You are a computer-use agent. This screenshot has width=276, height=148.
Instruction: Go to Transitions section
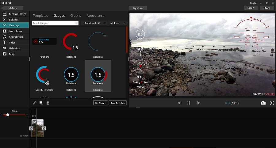tap(14, 31)
